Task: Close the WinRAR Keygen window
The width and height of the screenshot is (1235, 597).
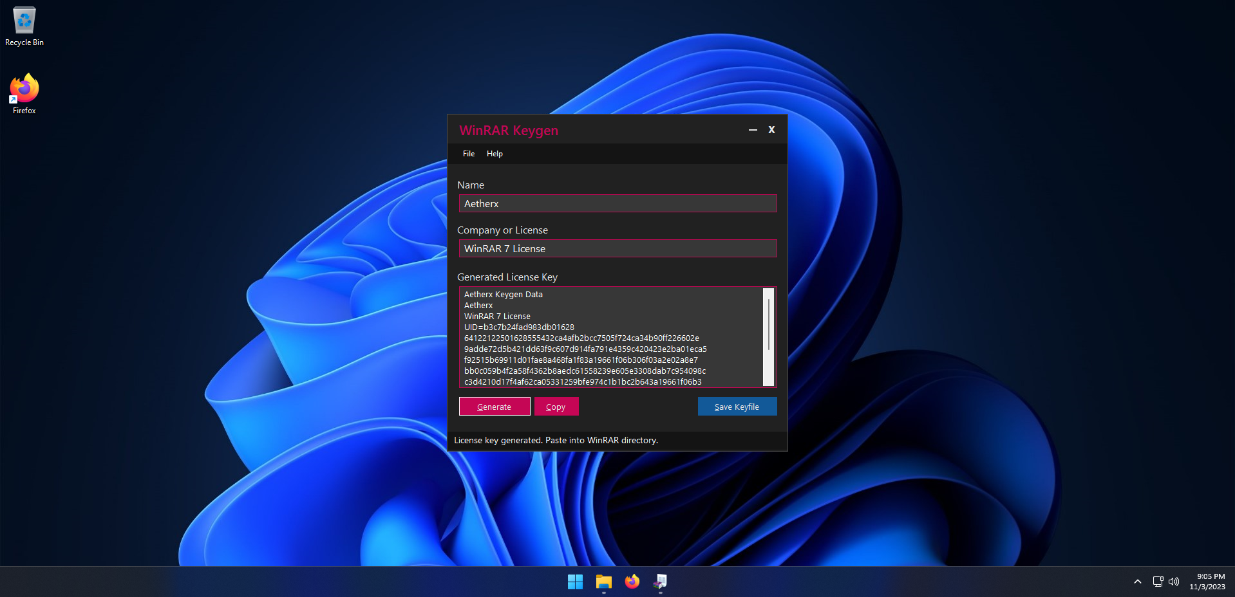Action: pyautogui.click(x=771, y=130)
